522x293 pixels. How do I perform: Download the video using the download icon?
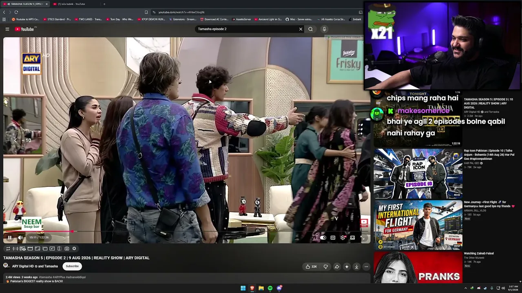point(356,267)
